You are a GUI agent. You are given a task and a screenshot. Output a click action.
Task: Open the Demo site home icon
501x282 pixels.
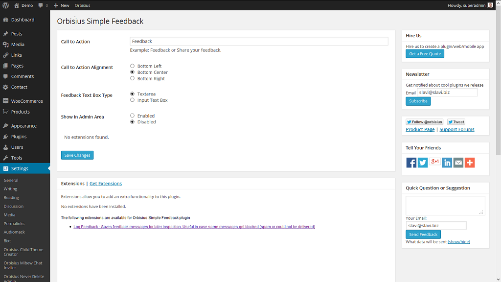pyautogui.click(x=17, y=5)
